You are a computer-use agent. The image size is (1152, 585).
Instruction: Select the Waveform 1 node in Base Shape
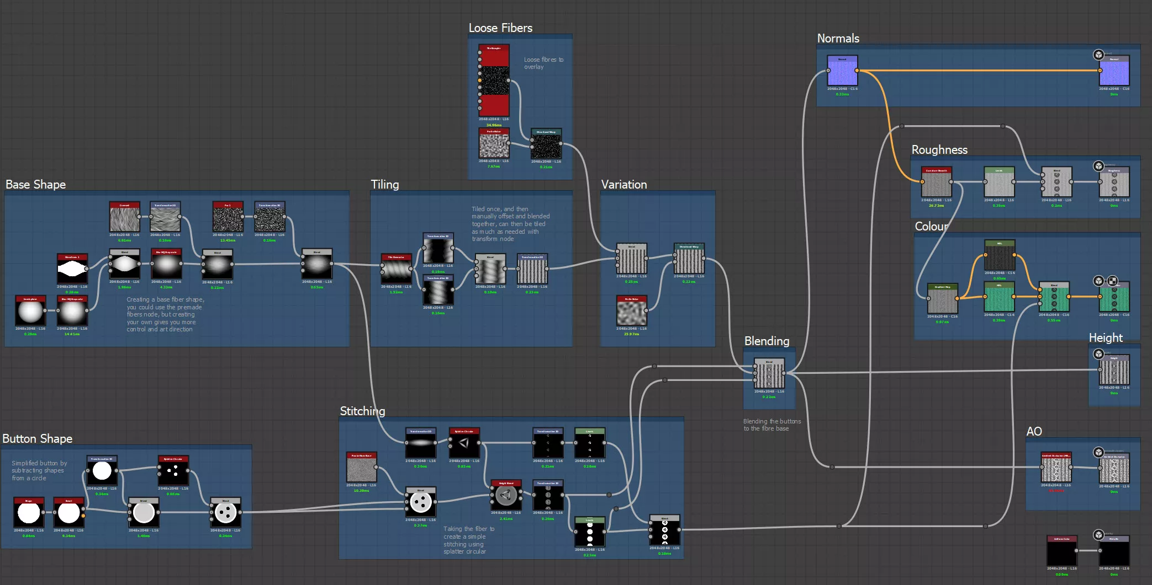click(72, 269)
